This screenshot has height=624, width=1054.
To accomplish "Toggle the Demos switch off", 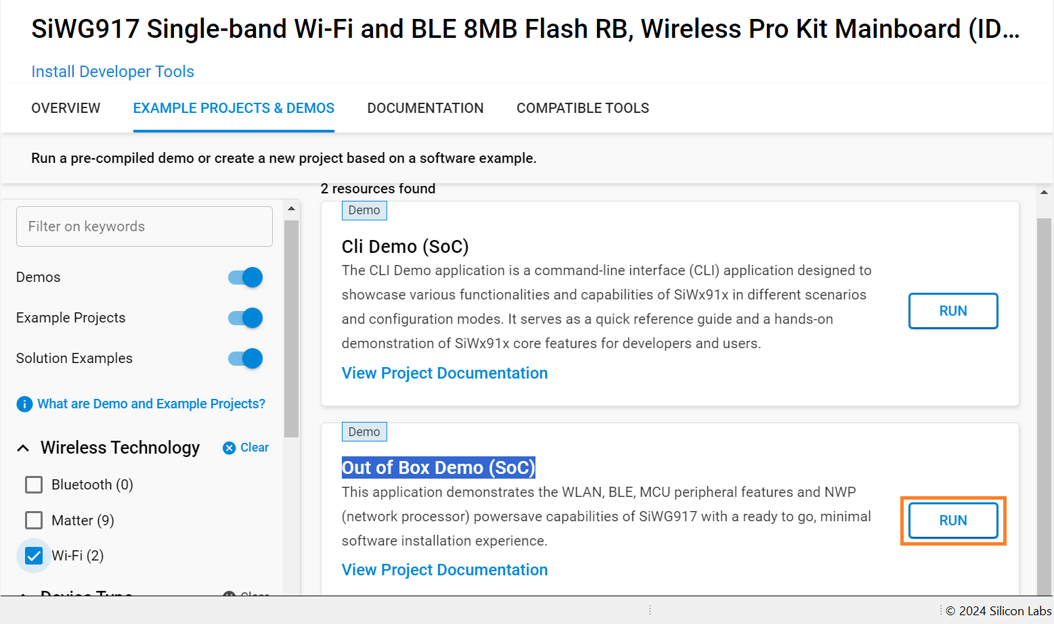I will click(x=246, y=277).
